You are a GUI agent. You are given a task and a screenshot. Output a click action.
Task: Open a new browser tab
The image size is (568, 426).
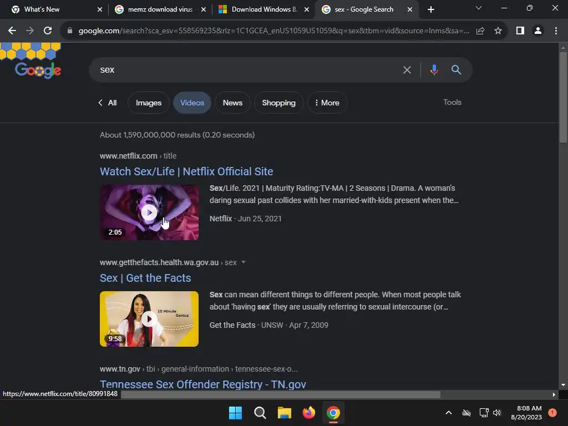pos(430,9)
